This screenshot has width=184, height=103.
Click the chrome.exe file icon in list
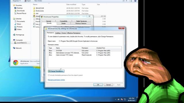[x=34, y=16]
